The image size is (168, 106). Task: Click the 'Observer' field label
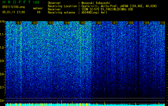(54, 3)
